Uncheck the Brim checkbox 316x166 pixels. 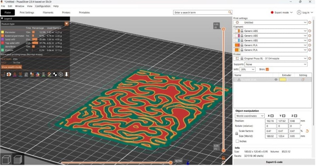pos(267,69)
